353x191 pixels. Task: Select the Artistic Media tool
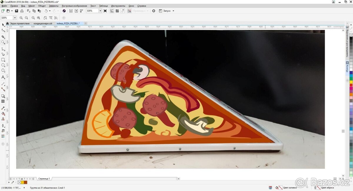point(3,54)
